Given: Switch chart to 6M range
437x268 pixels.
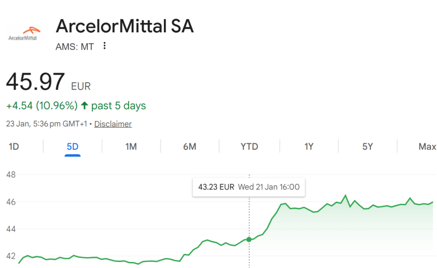Looking at the screenshot, I should click(x=190, y=147).
